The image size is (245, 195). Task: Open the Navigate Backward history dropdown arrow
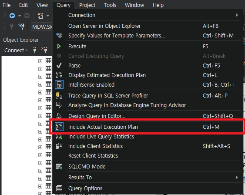[x=20, y=16]
